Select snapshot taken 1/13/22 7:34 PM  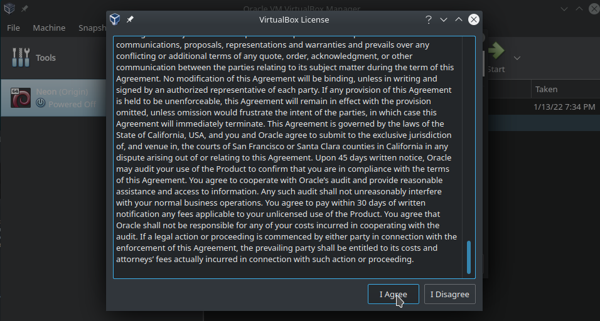coord(564,107)
